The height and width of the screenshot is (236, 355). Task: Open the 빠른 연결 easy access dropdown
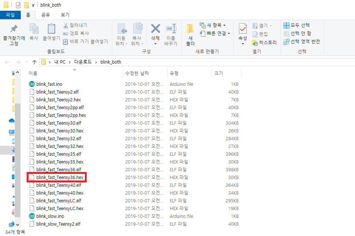215,33
